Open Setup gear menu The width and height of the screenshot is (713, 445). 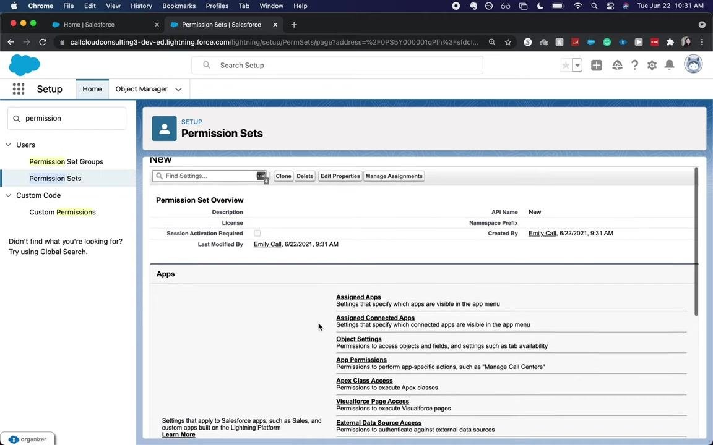652,66
